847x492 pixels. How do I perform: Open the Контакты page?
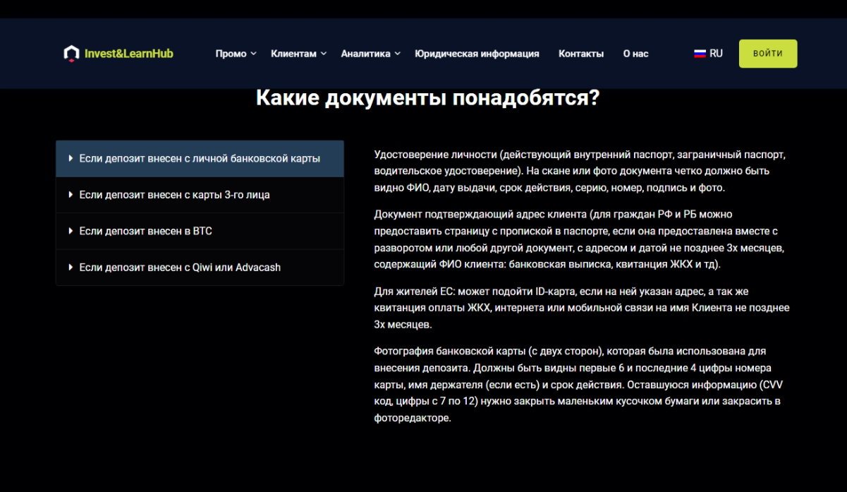(581, 54)
